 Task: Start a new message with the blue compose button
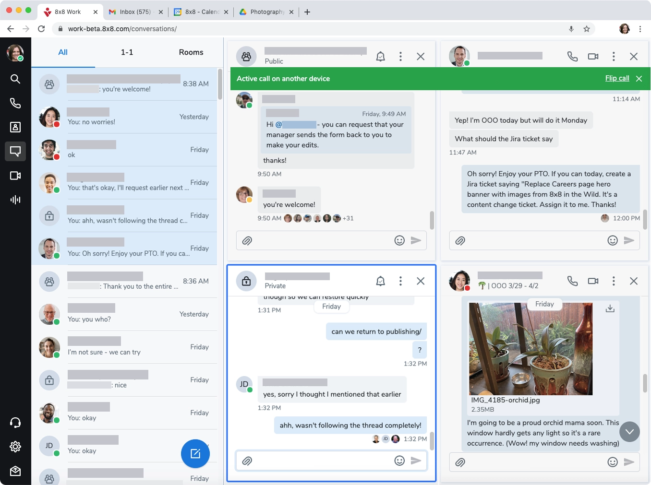click(x=195, y=453)
